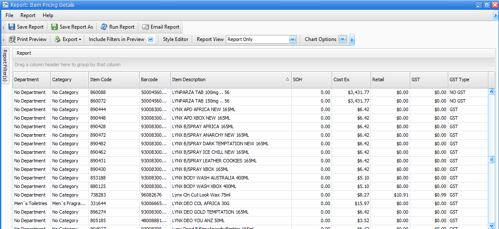Click the toolbar overflow arrow after Chart Options
The width and height of the screenshot is (499, 229).
(x=352, y=40)
